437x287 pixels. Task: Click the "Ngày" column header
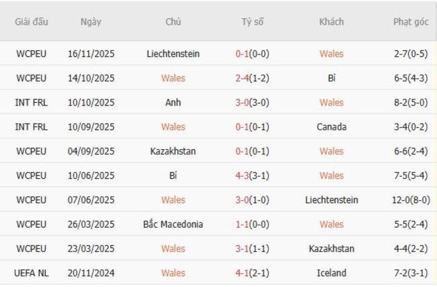91,22
